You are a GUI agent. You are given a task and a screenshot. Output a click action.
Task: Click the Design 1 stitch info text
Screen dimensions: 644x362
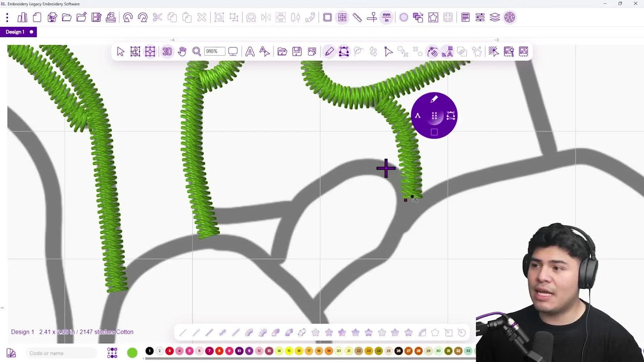(72, 332)
